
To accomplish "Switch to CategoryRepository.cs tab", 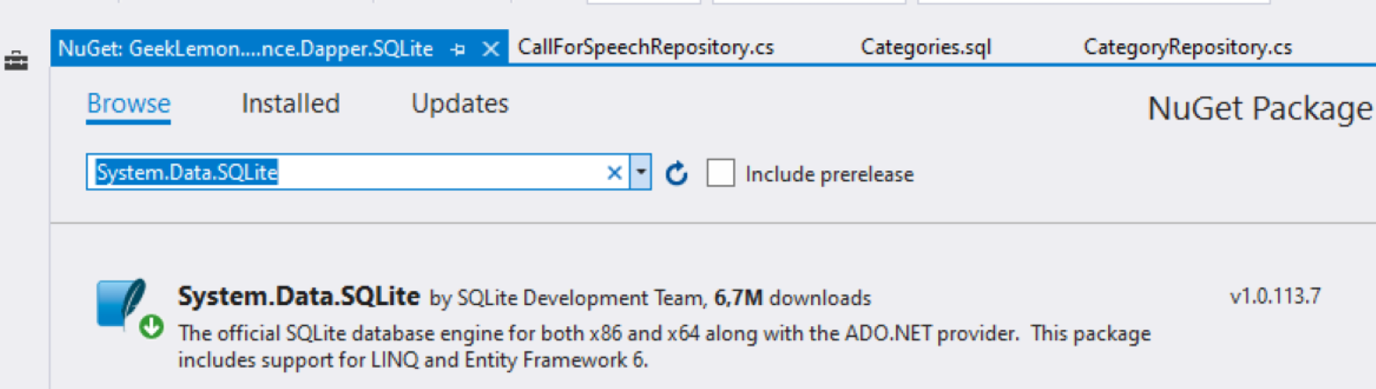I will pos(1187,47).
